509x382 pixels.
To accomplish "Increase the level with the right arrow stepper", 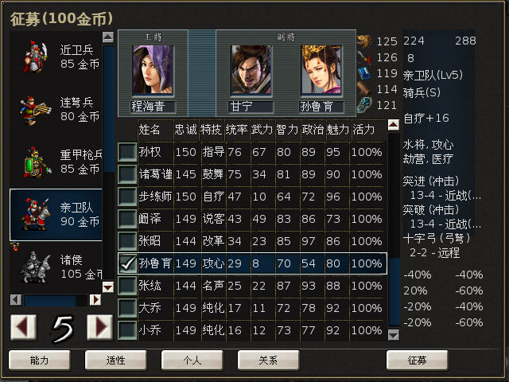I will pyautogui.click(x=99, y=327).
